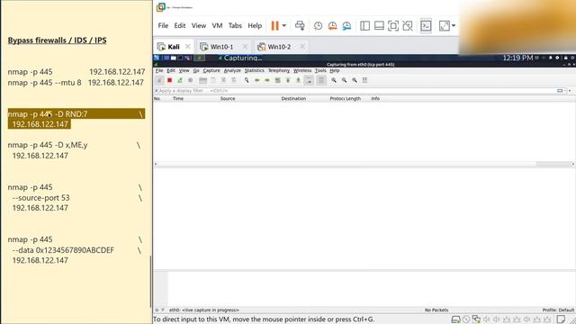576x324 pixels.
Task: Close the Win10-2 tab
Action: point(302,47)
